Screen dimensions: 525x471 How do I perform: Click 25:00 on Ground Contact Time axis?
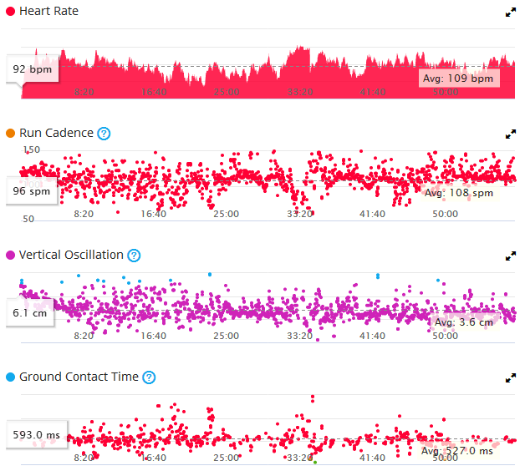(227, 458)
